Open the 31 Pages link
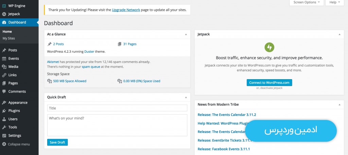The width and height of the screenshot is (348, 155). [130, 44]
